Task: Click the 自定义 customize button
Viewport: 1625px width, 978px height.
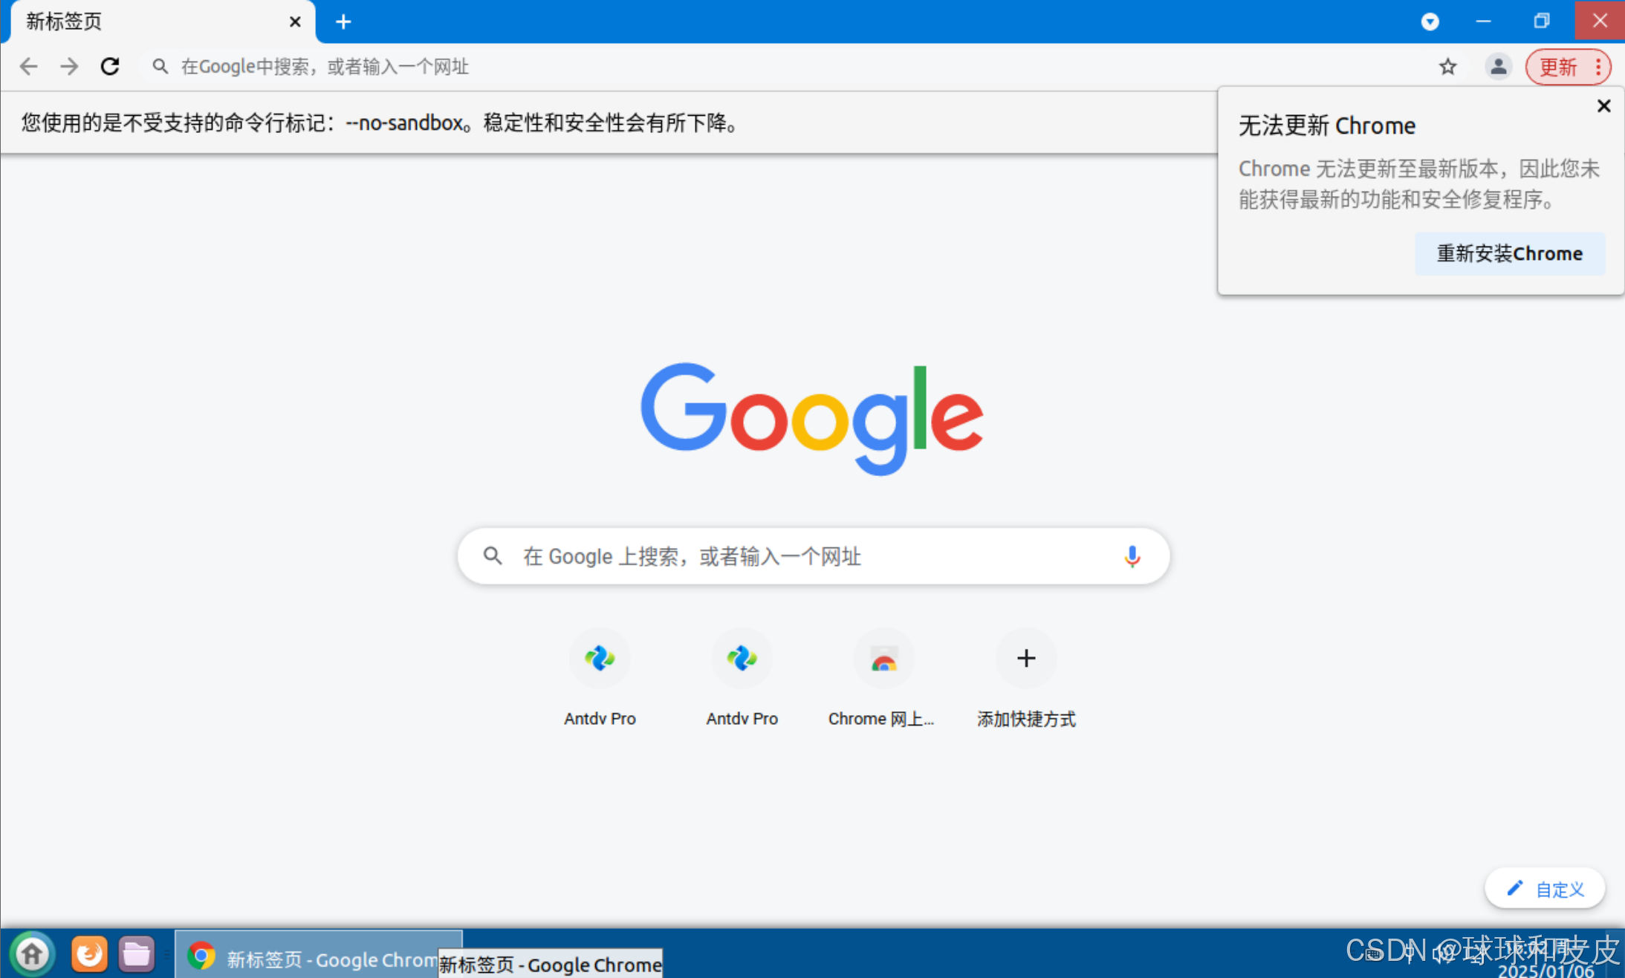Action: pyautogui.click(x=1545, y=888)
